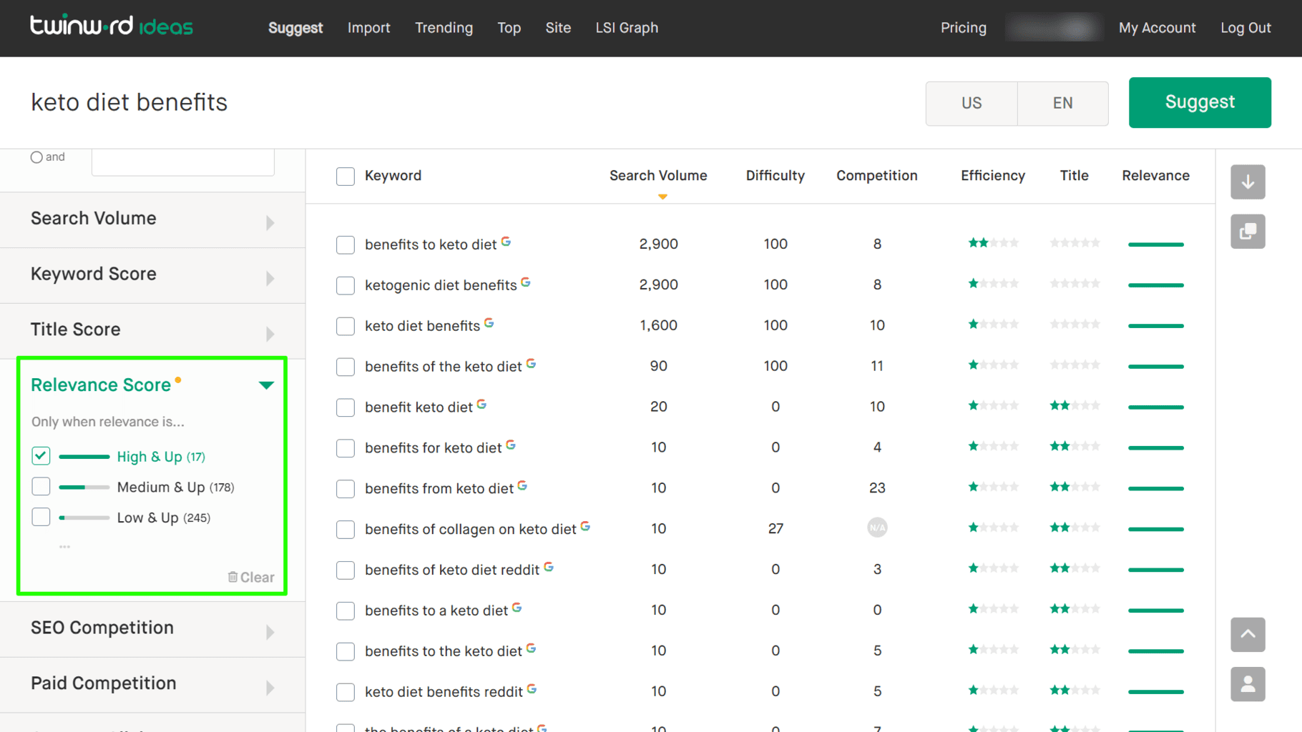1302x732 pixels.
Task: Uncheck the 'High & Up' relevance filter
Action: tap(41, 455)
